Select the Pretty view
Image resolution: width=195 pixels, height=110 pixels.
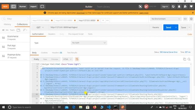[x=36, y=59]
